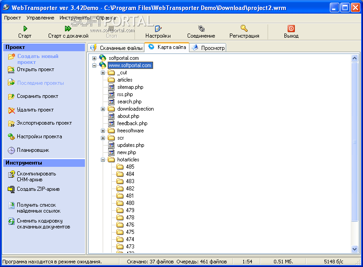Click the Инструменты panel header
Viewport: 363px width, 267px height.
coord(44,163)
